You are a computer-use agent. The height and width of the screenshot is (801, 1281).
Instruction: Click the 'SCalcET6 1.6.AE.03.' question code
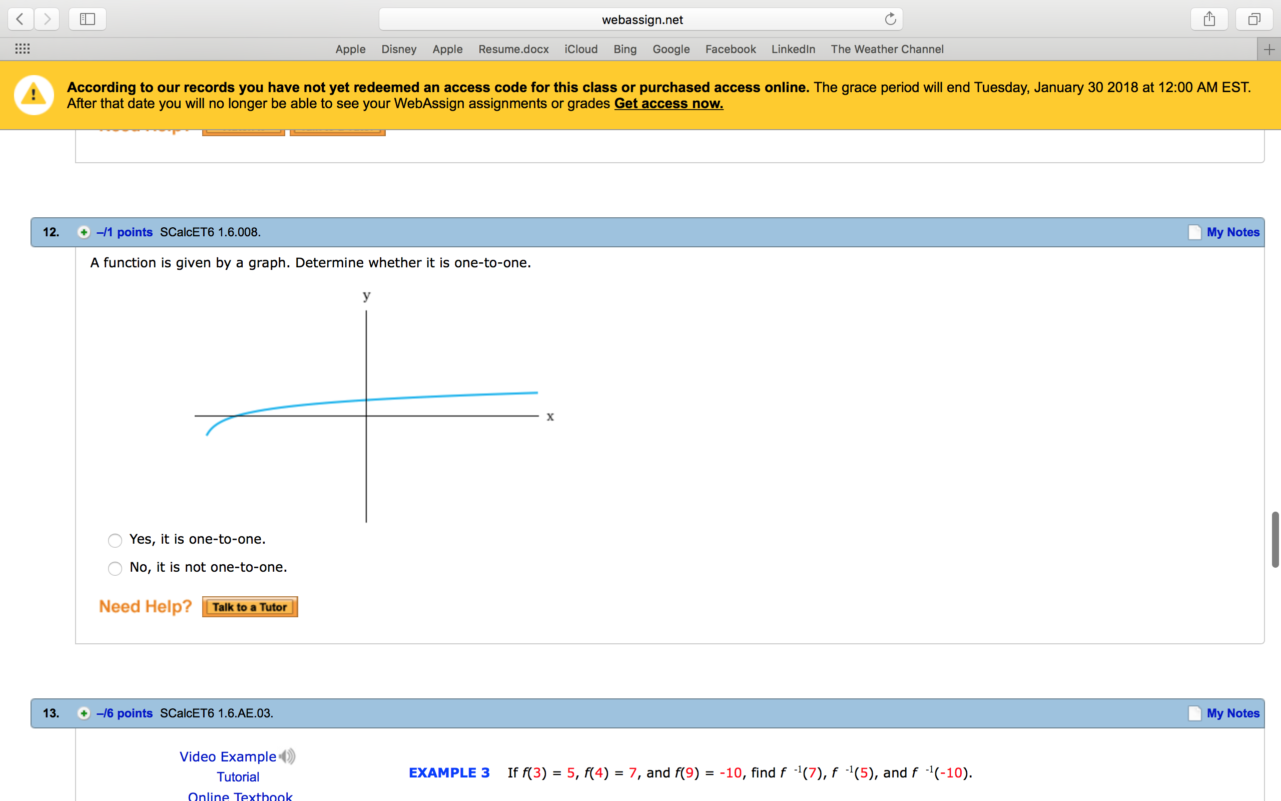pos(217,713)
